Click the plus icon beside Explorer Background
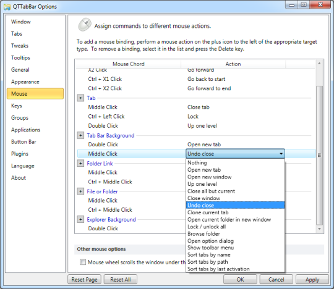 click(80, 219)
